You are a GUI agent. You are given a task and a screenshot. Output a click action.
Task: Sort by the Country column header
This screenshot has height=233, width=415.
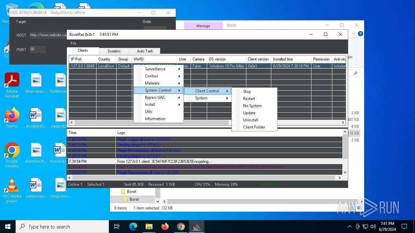click(106, 59)
